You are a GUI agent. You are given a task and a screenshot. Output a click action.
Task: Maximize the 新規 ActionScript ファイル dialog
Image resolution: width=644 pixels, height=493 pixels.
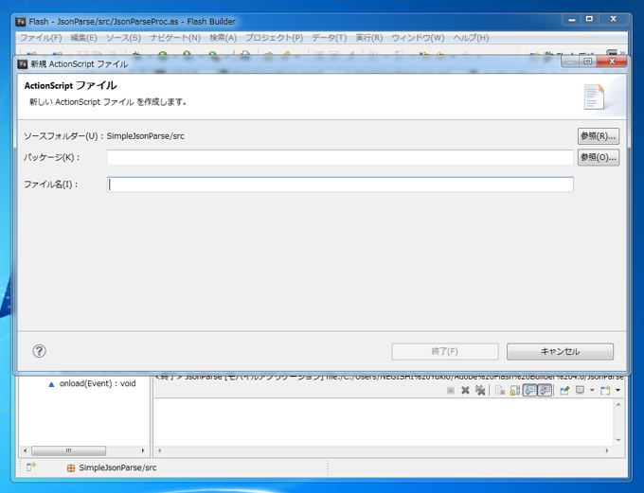(x=588, y=62)
